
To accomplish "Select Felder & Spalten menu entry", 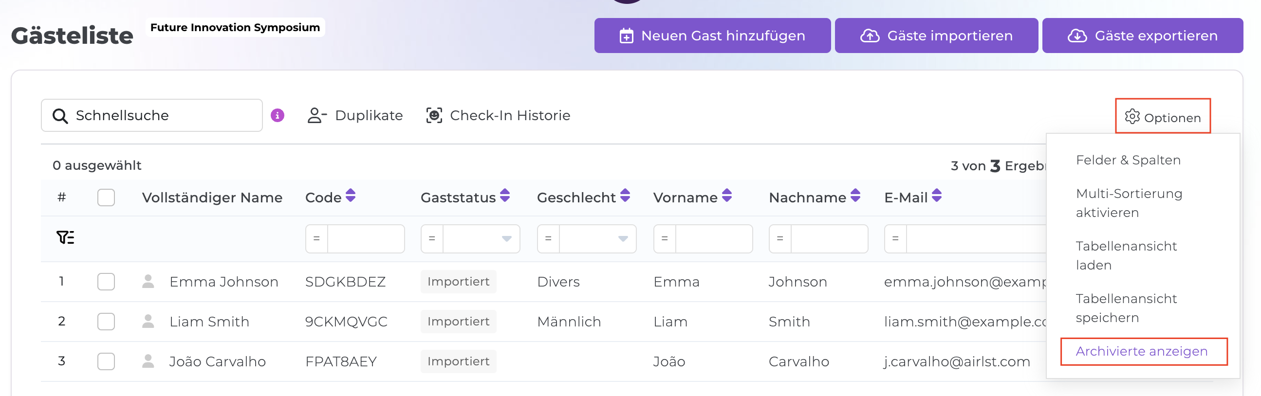I will [1128, 160].
